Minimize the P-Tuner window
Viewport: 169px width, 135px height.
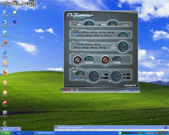tap(135, 91)
